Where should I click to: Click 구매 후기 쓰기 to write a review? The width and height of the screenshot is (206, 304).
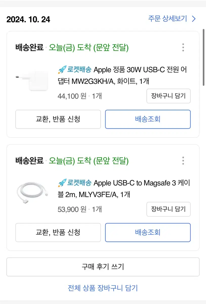(103, 267)
